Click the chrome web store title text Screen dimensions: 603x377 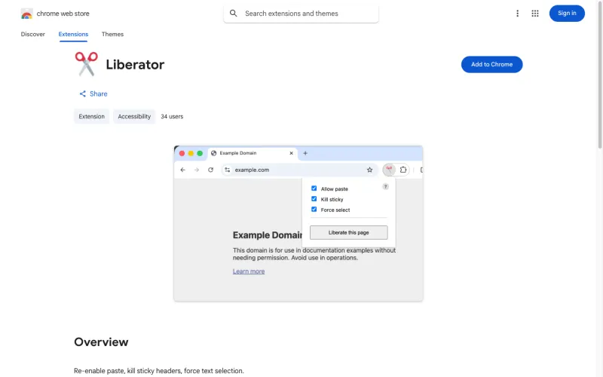click(63, 14)
